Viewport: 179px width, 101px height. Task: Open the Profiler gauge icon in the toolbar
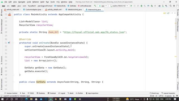click(148, 6)
